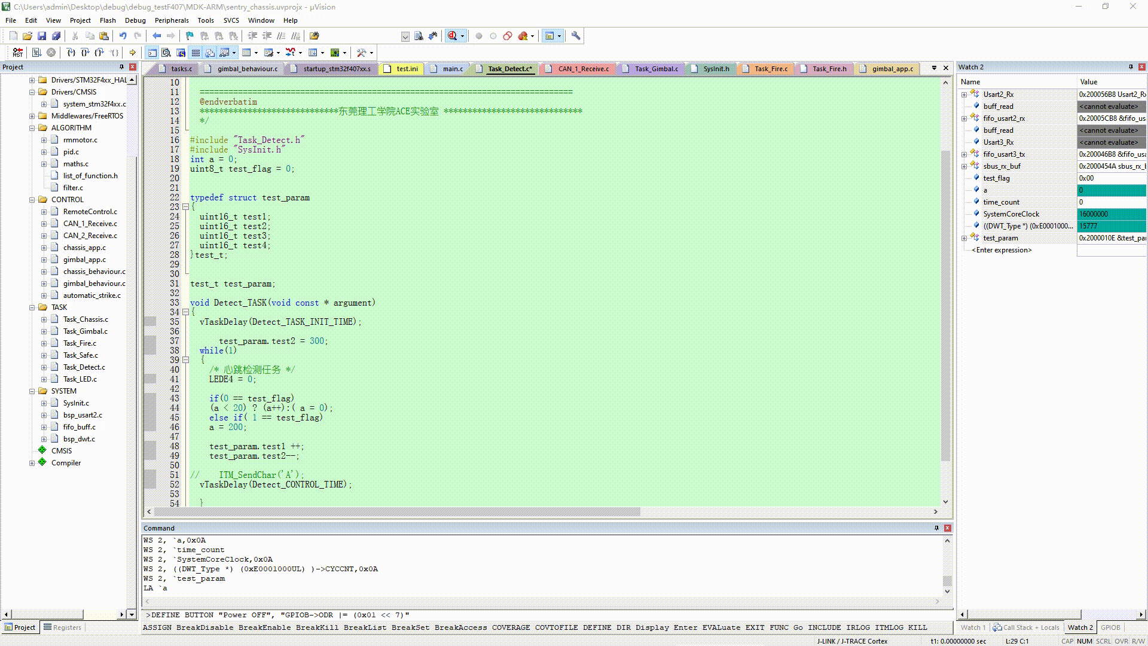Viewport: 1148px width, 646px height.
Task: Open the Call Stack + Locals tab
Action: coord(1026,627)
